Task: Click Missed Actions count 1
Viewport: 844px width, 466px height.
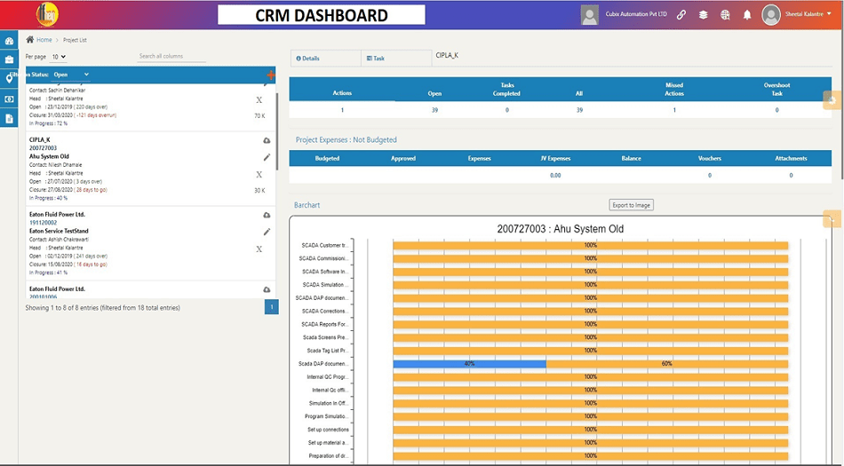Action: coord(674,110)
